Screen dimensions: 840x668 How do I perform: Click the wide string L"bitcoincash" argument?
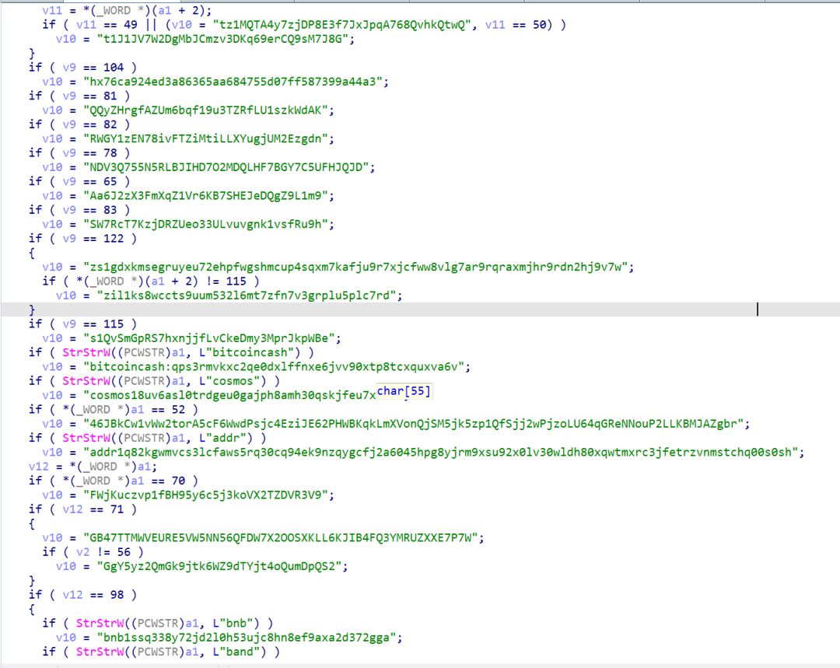(x=246, y=352)
